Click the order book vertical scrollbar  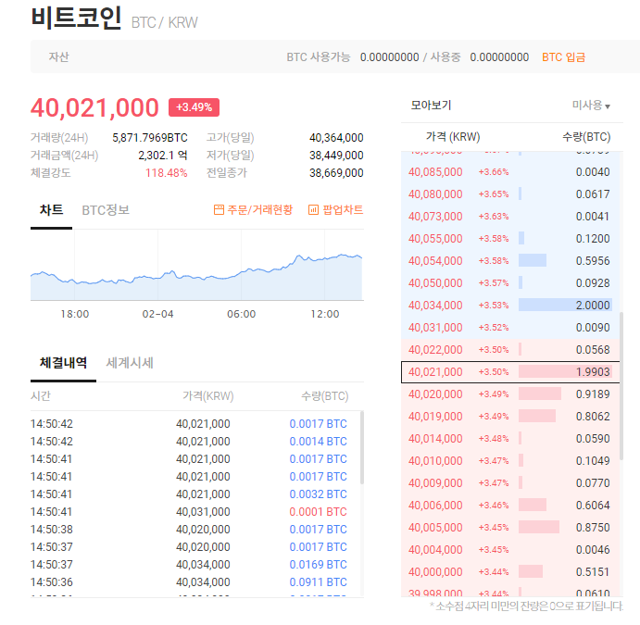click(x=621, y=386)
